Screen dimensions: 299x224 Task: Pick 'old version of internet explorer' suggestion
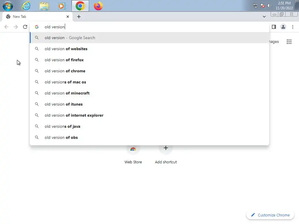tap(149, 115)
